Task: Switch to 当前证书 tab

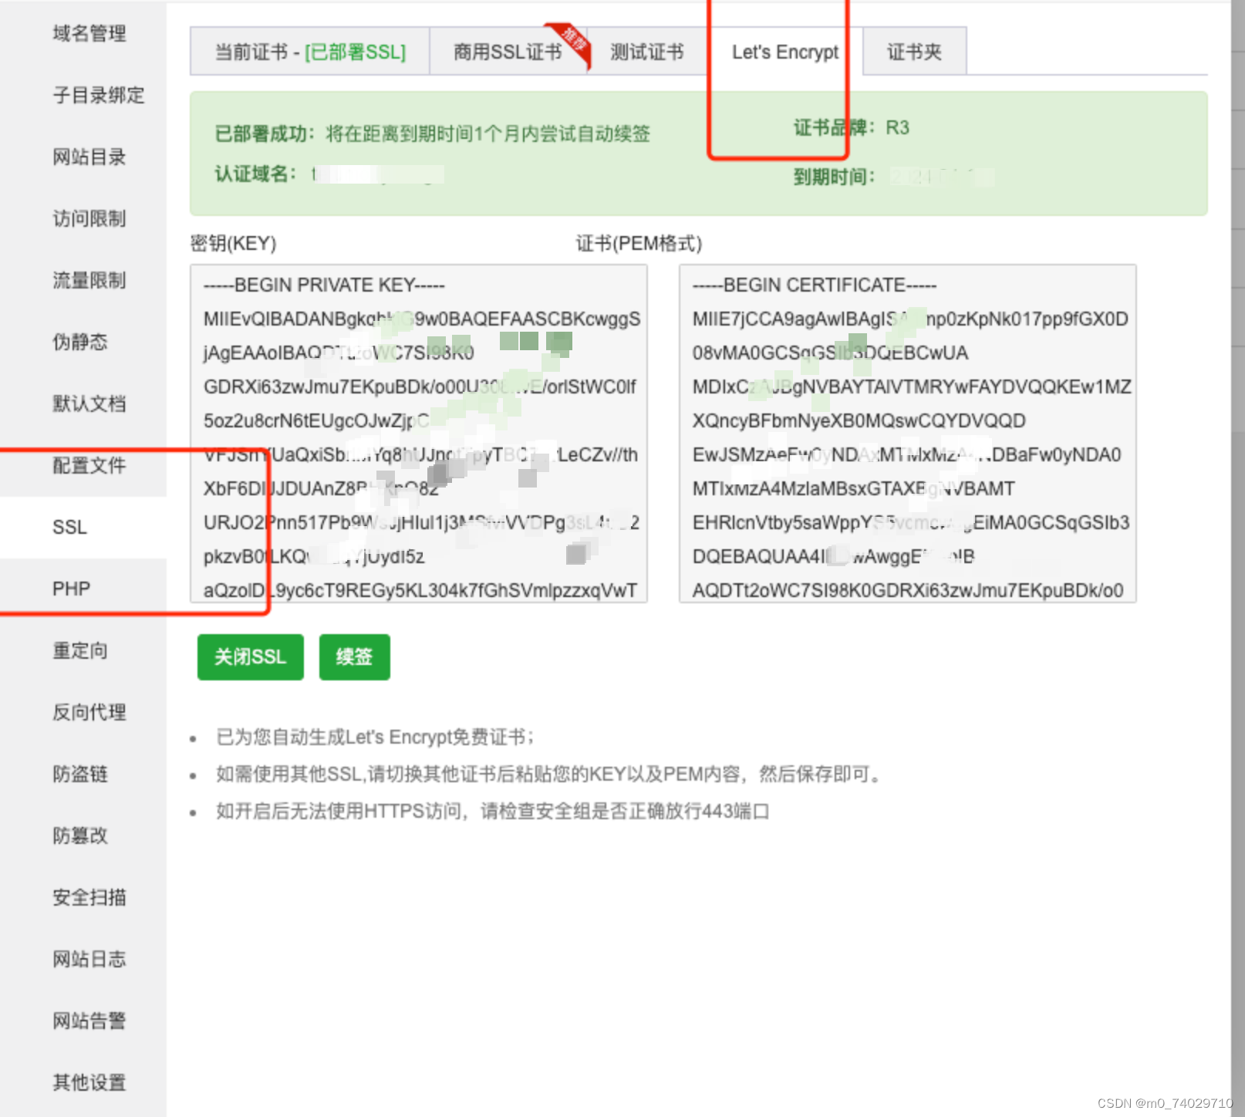Action: click(x=309, y=52)
